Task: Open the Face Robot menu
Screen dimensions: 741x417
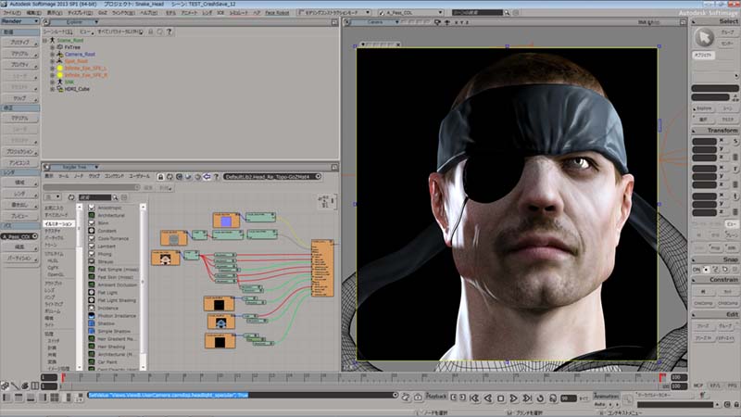Action: coord(277,13)
